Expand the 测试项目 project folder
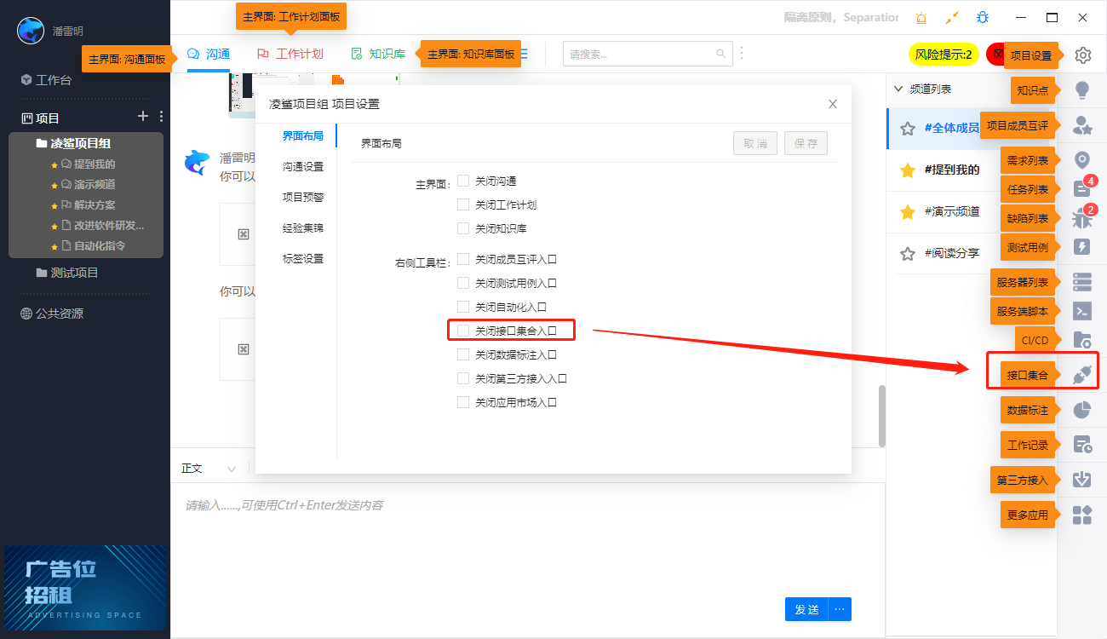Viewport: 1107px width, 639px height. coord(67,273)
